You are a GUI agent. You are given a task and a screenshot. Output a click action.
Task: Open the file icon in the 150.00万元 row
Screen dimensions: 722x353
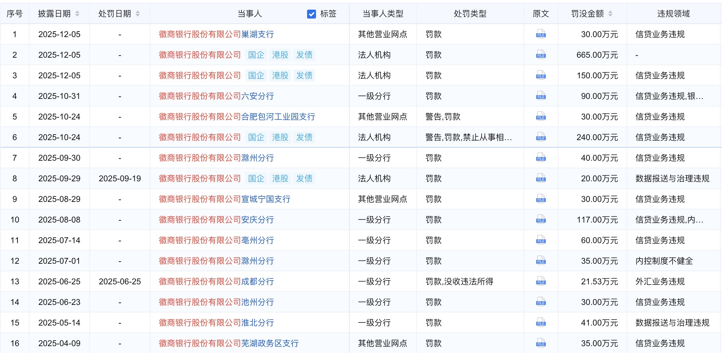(541, 75)
